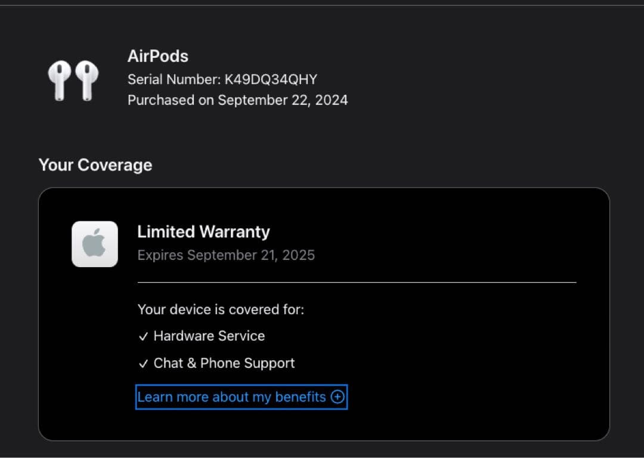Viewport: 644px width, 458px height.
Task: Open the Learn more about my benefits link
Action: [x=231, y=397]
